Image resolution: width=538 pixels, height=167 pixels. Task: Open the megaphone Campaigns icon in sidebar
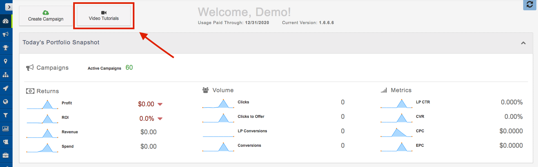pos(5,34)
